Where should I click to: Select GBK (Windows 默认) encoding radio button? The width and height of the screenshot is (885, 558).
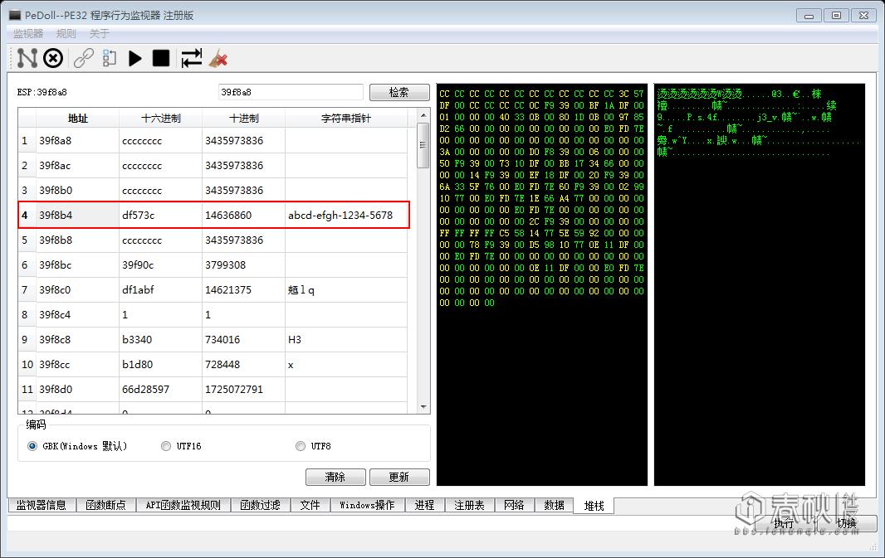pos(32,446)
